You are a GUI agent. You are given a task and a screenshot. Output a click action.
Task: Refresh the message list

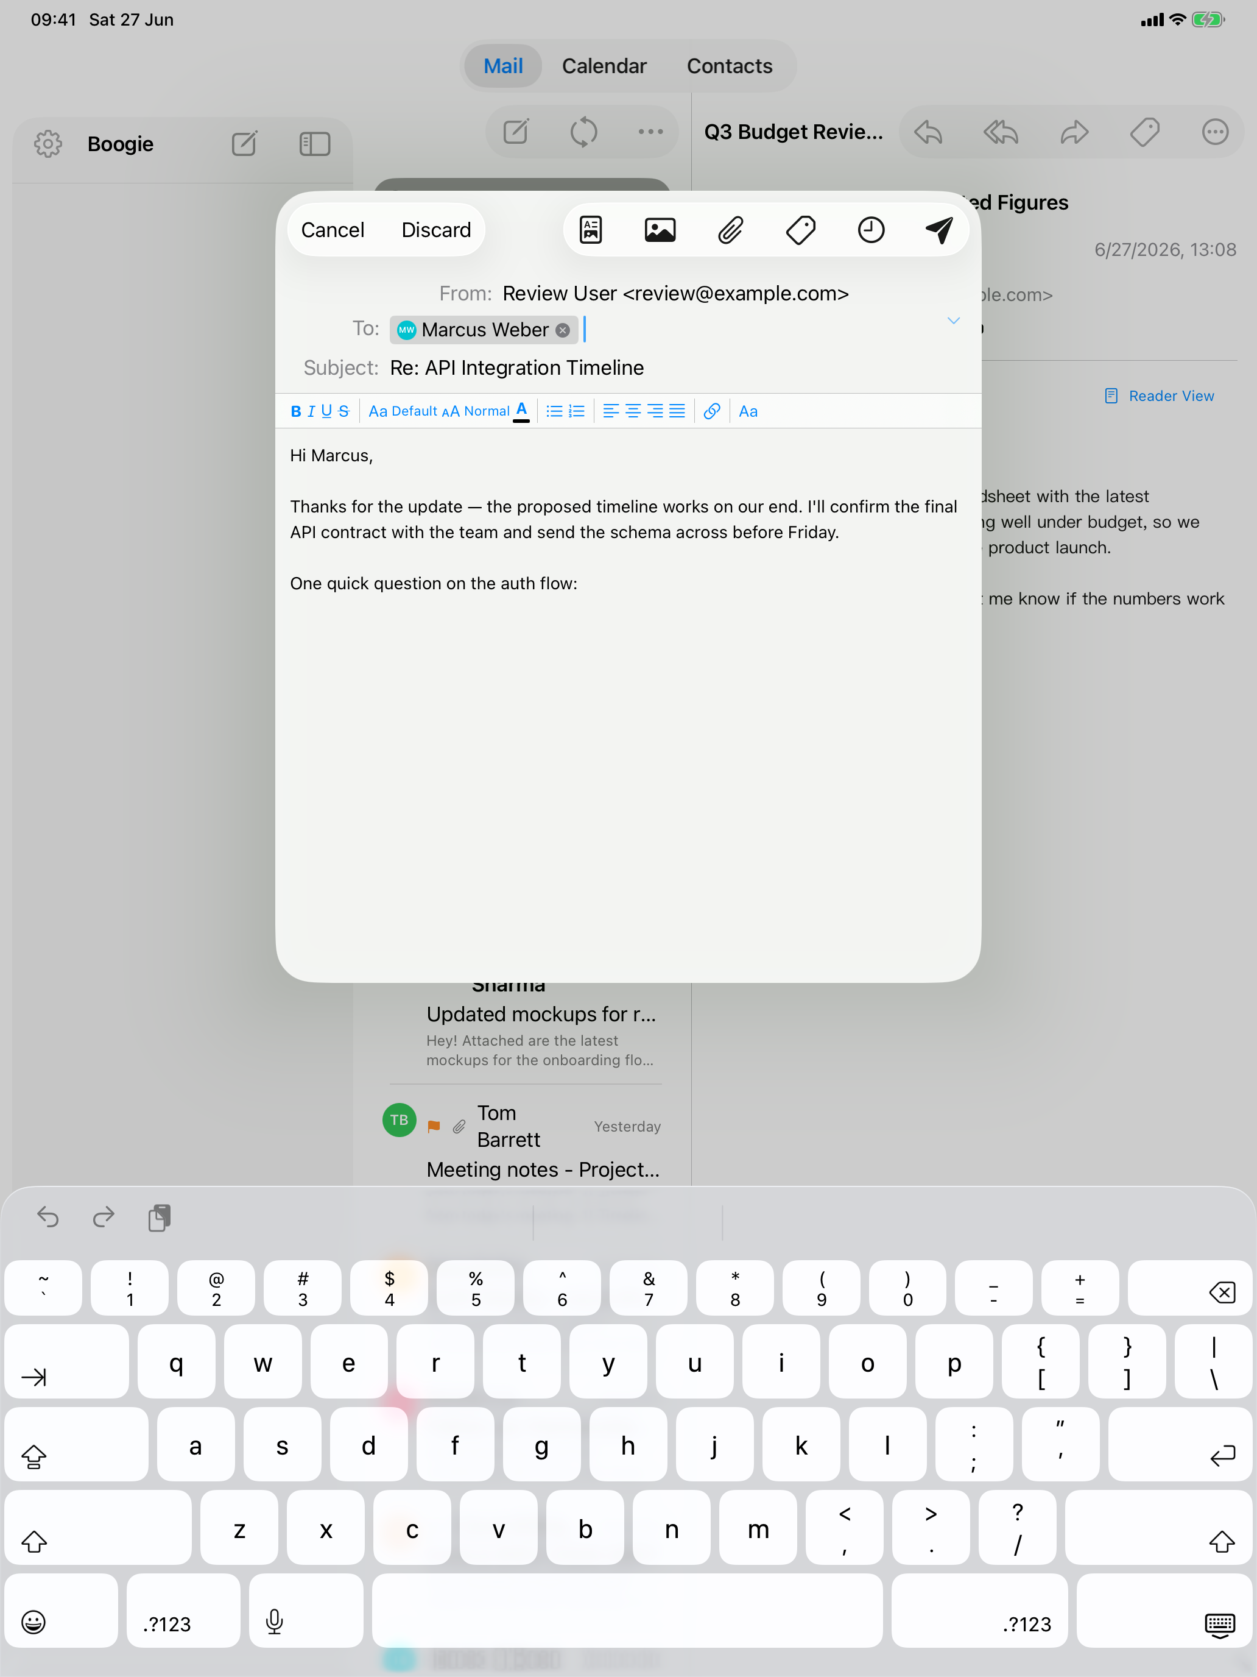click(583, 132)
